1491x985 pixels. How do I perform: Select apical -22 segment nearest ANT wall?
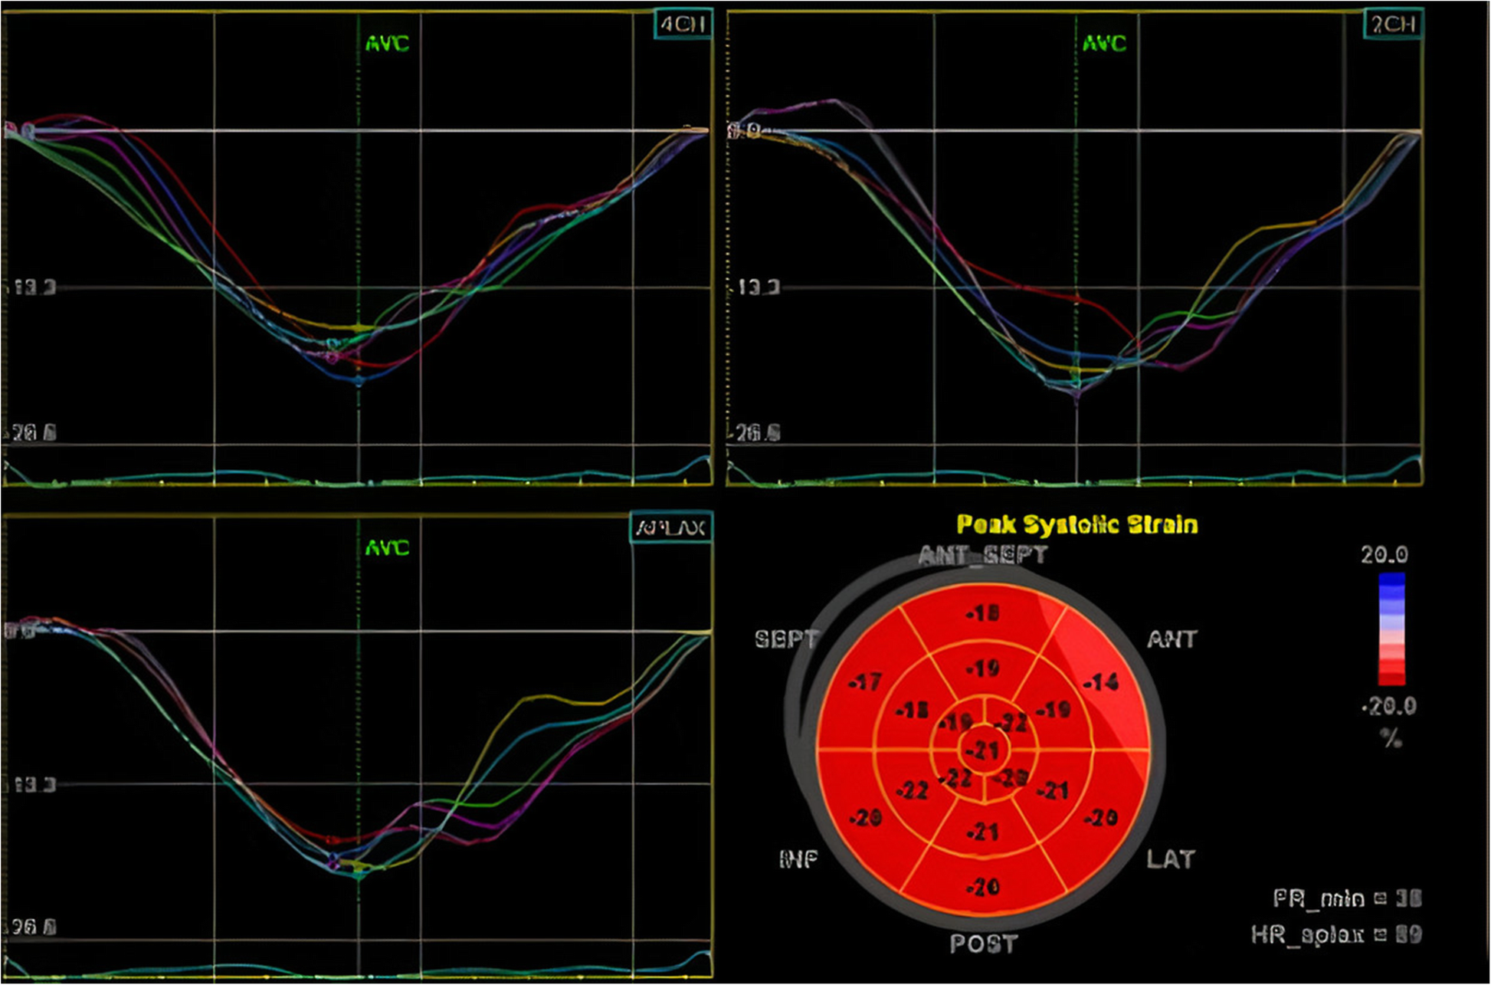pyautogui.click(x=1011, y=721)
